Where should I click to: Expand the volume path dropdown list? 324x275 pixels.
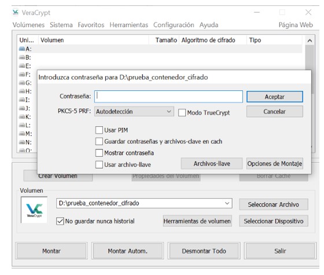[x=227, y=203]
